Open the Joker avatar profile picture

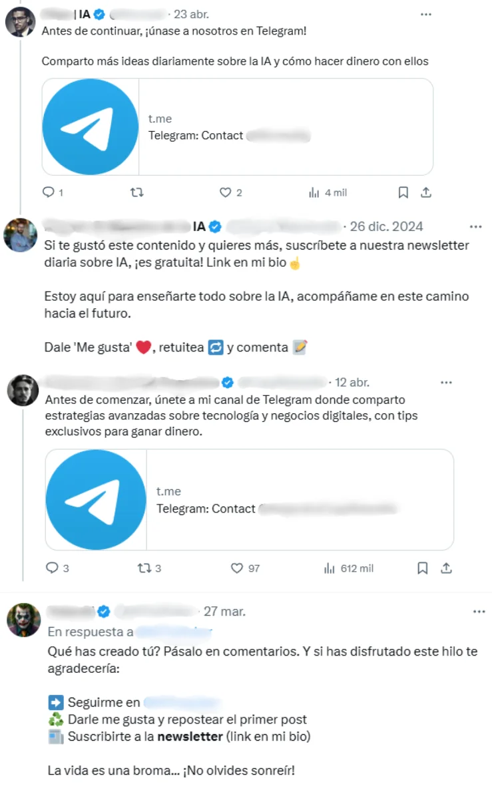pos(23,620)
